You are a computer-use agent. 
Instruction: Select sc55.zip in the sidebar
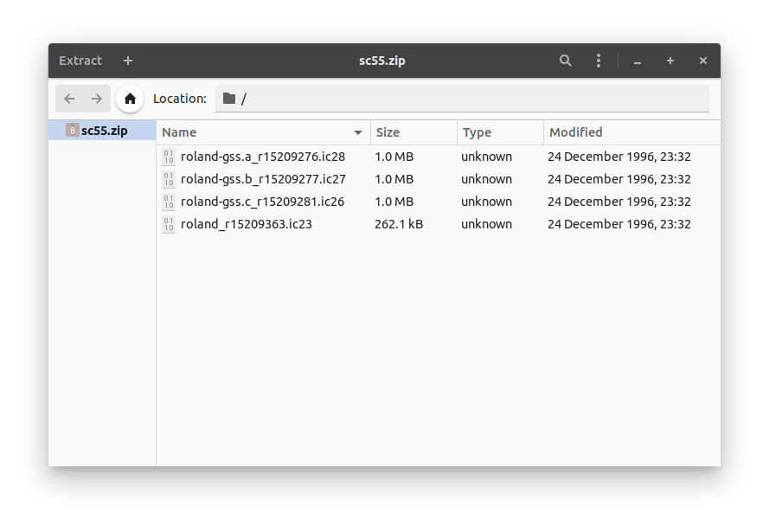click(102, 129)
